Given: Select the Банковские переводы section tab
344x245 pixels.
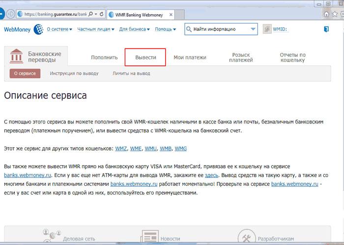Looking at the screenshot, I should 36,56.
